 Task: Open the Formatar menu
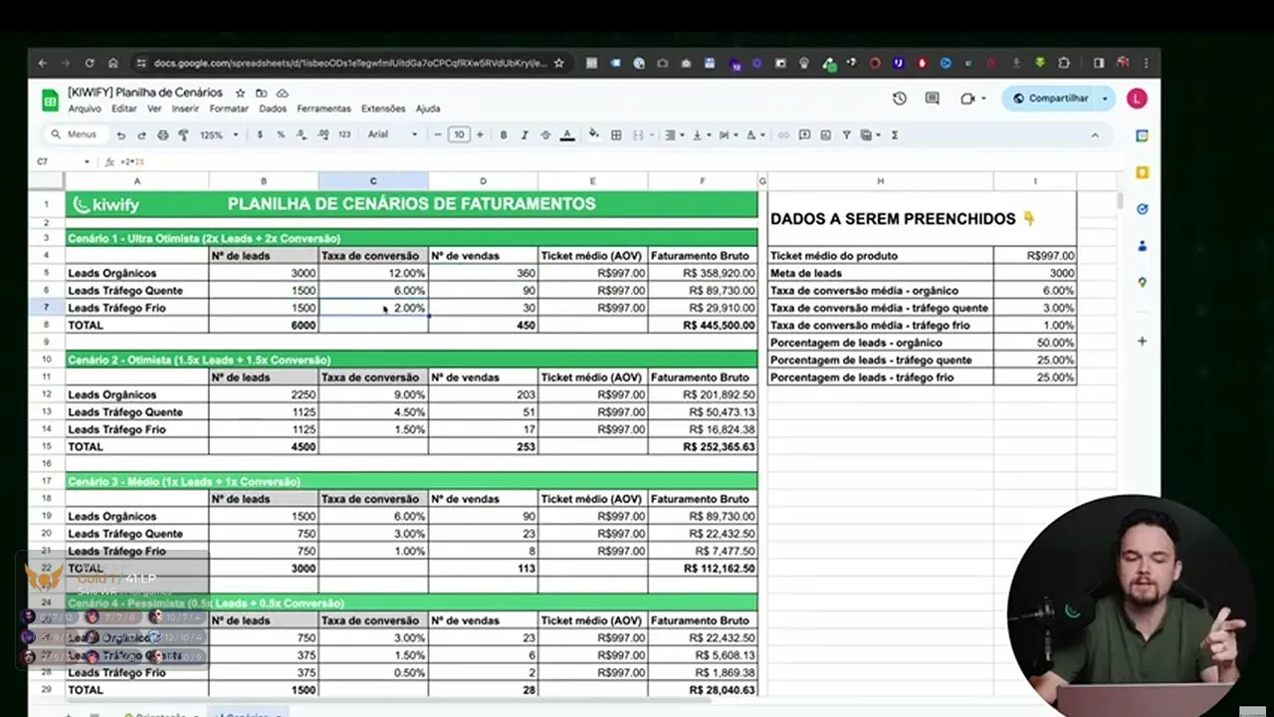(229, 109)
